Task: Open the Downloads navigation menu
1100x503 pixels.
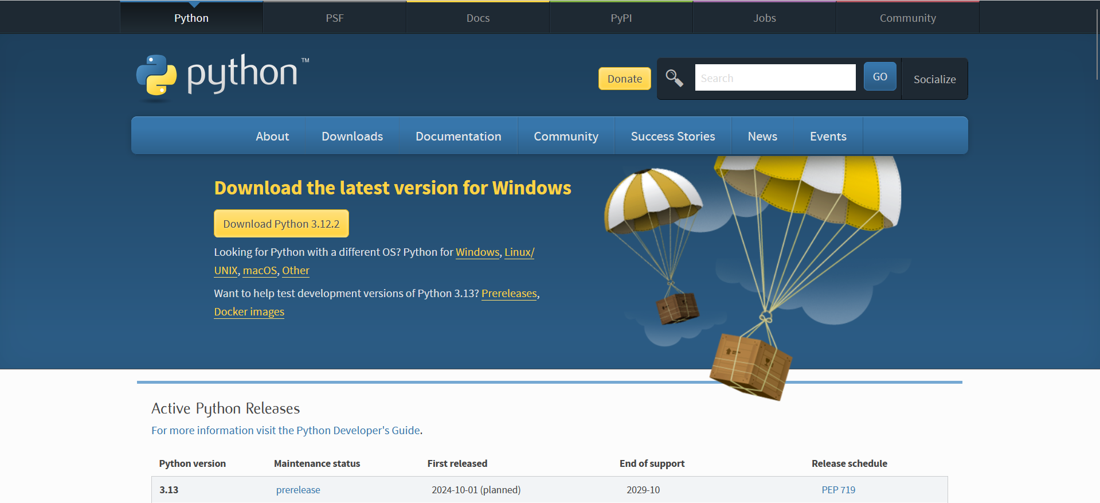Action: click(x=352, y=136)
